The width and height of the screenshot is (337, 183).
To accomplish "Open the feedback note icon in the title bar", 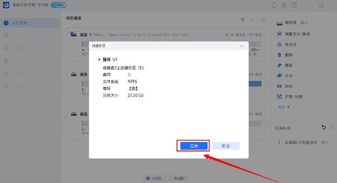I will 284,5.
